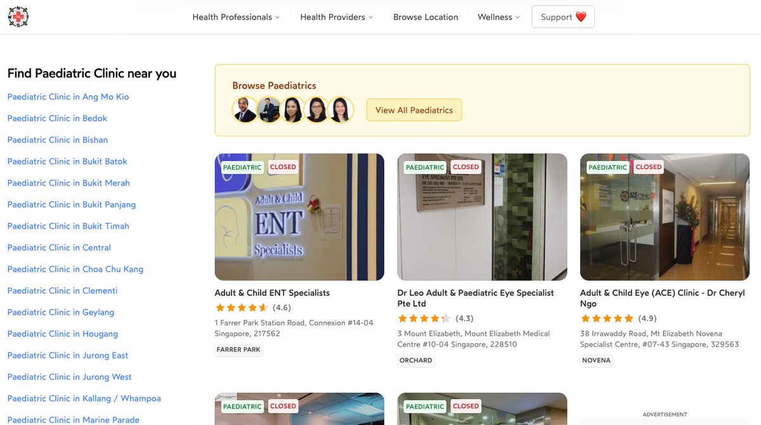Viewport: 761px width, 425px height.
Task: Open Paediatric Clinic in Geylang link
Action: (x=61, y=312)
